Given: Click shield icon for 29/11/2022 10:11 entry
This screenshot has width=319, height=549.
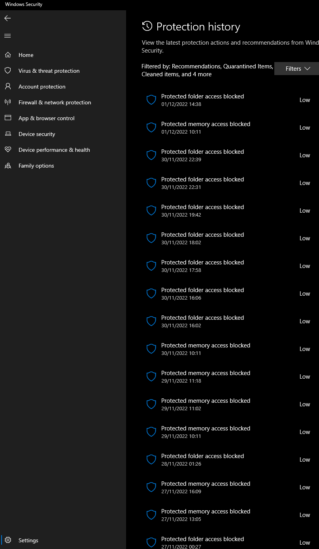Looking at the screenshot, I should tap(151, 432).
